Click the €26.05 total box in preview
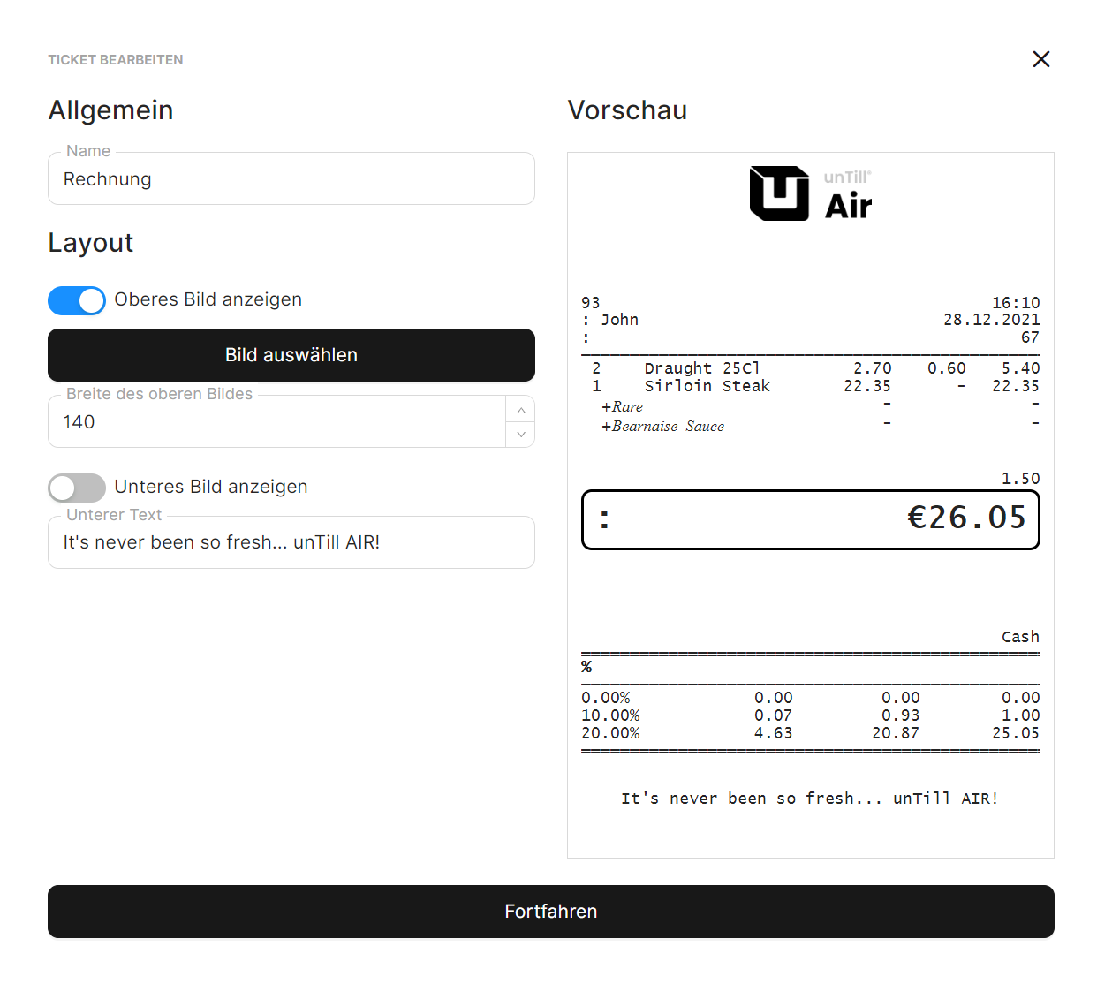Screen dimensions: 1097x984 click(x=810, y=519)
